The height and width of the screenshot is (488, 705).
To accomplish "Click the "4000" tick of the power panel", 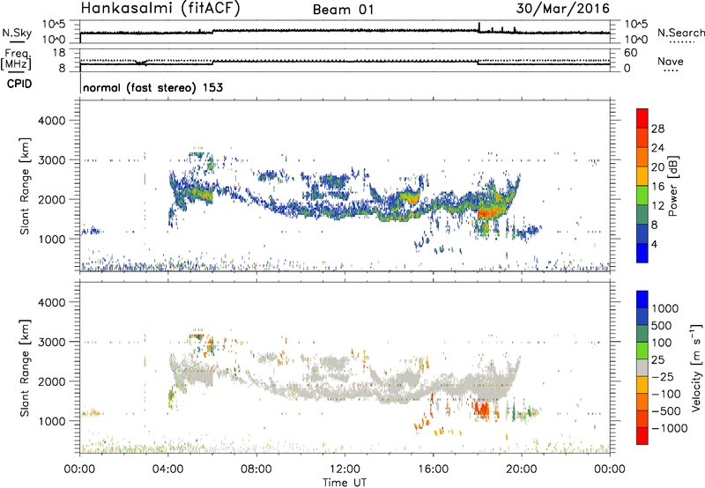I will coord(52,121).
